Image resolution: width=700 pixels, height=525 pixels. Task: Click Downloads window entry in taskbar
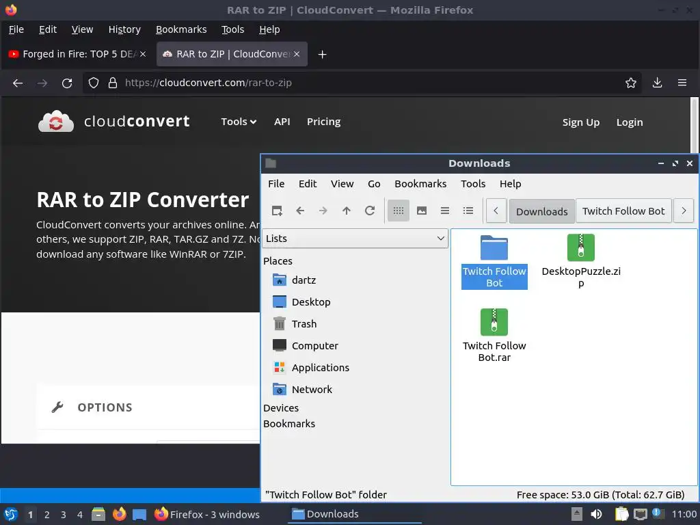(x=355, y=514)
